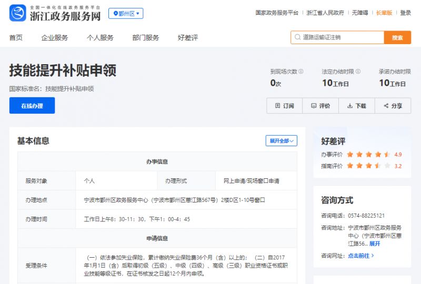This screenshot has height=284, width=421.
Task: Click the info icon beside 到现场次数
Action: [x=301, y=72]
